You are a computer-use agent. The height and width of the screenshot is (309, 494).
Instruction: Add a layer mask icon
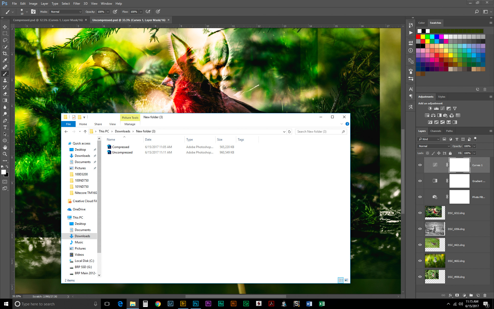(457, 295)
